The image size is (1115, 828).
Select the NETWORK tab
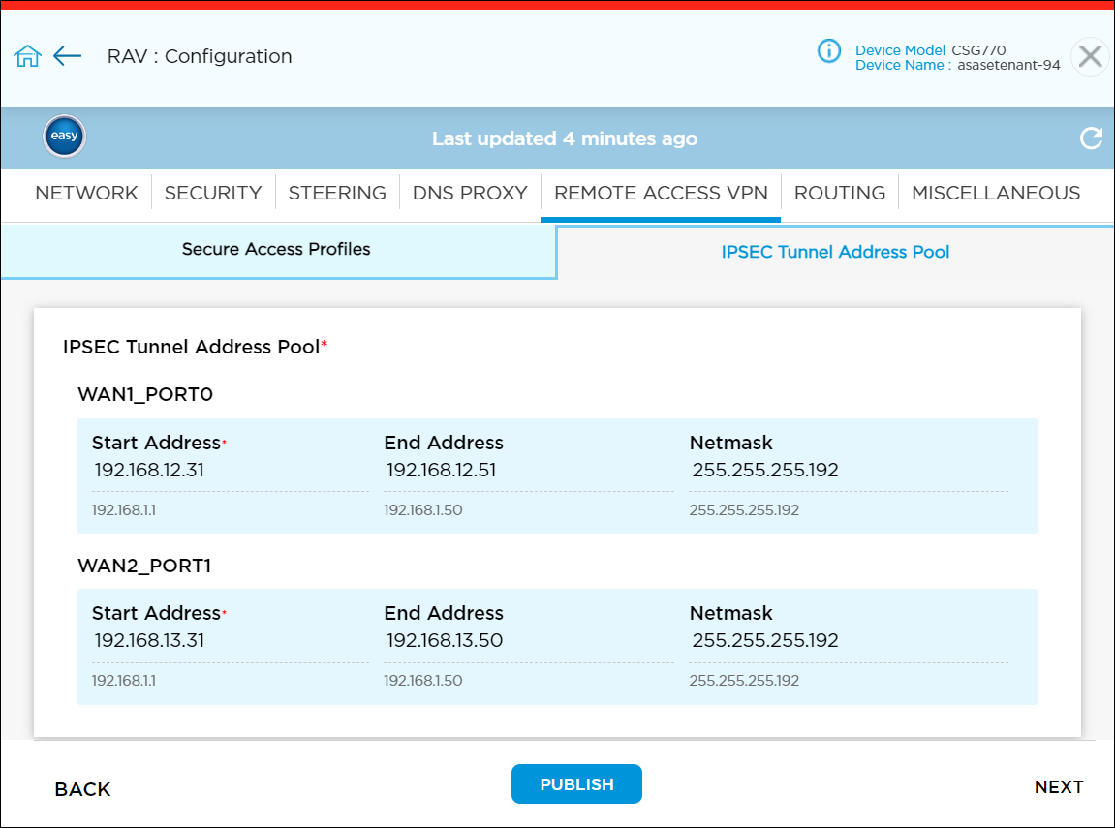(85, 193)
